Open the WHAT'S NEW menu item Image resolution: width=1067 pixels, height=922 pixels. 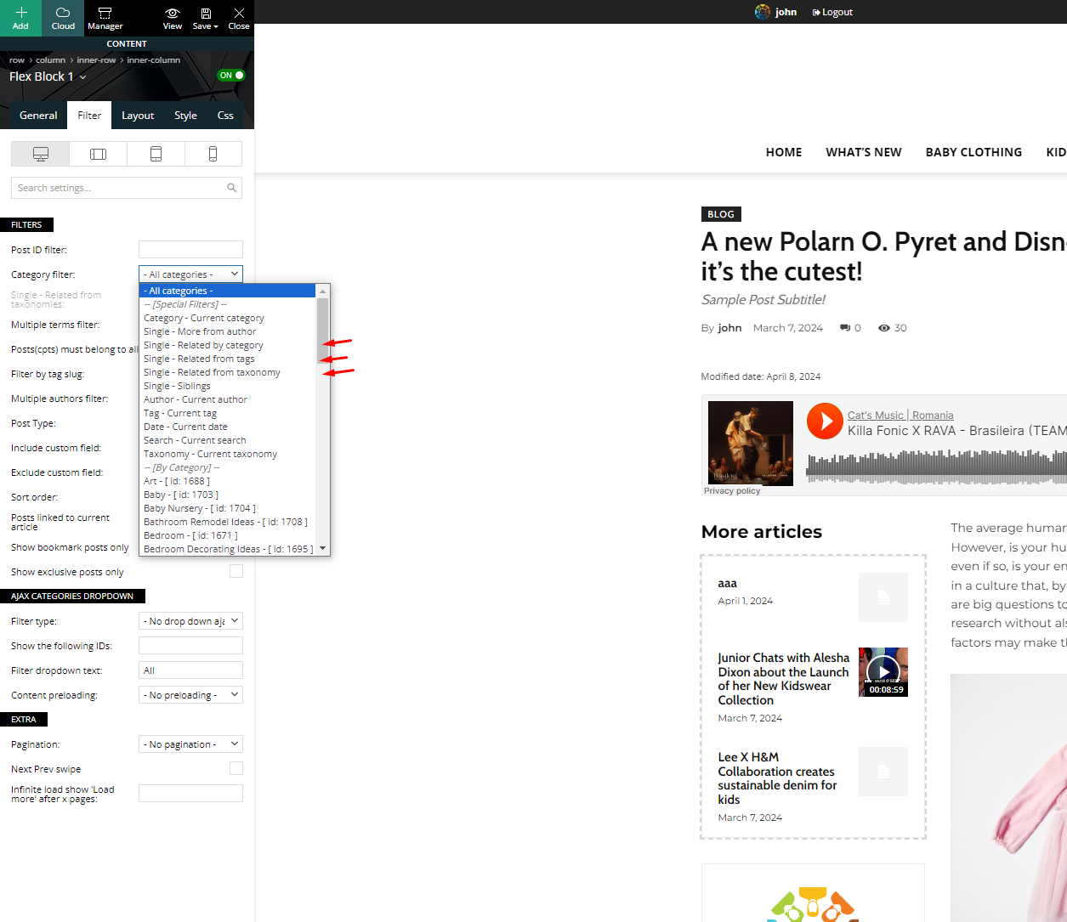pos(864,152)
